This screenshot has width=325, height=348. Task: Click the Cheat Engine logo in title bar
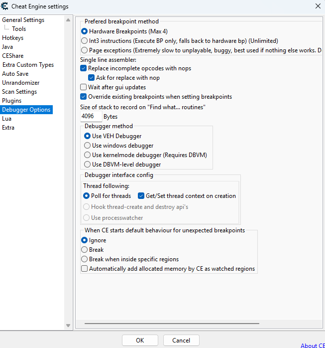pos(4,6)
